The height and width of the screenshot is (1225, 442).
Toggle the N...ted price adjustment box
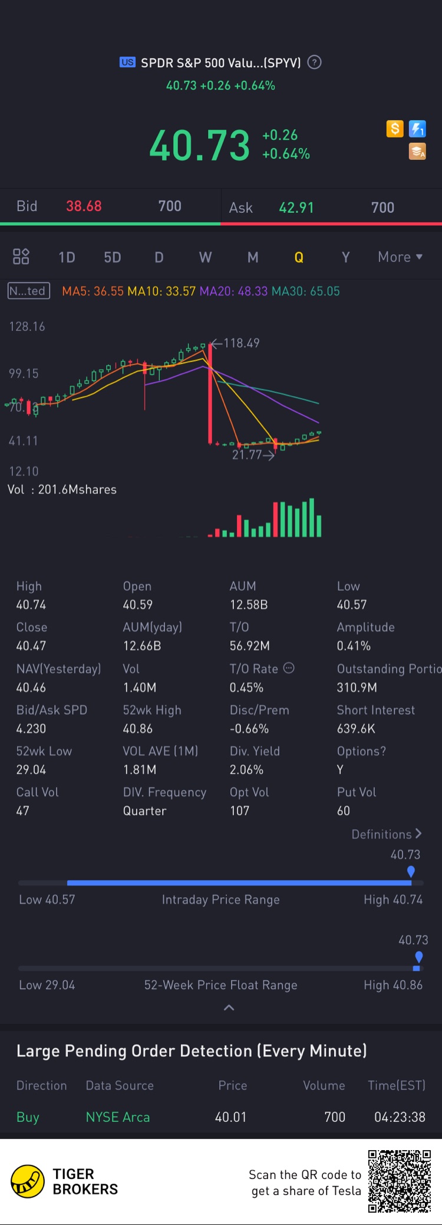[28, 291]
